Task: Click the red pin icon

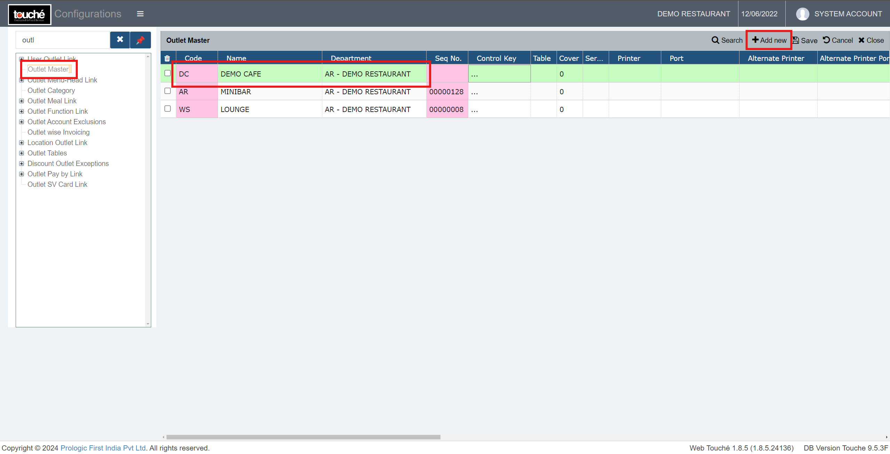Action: 140,40
